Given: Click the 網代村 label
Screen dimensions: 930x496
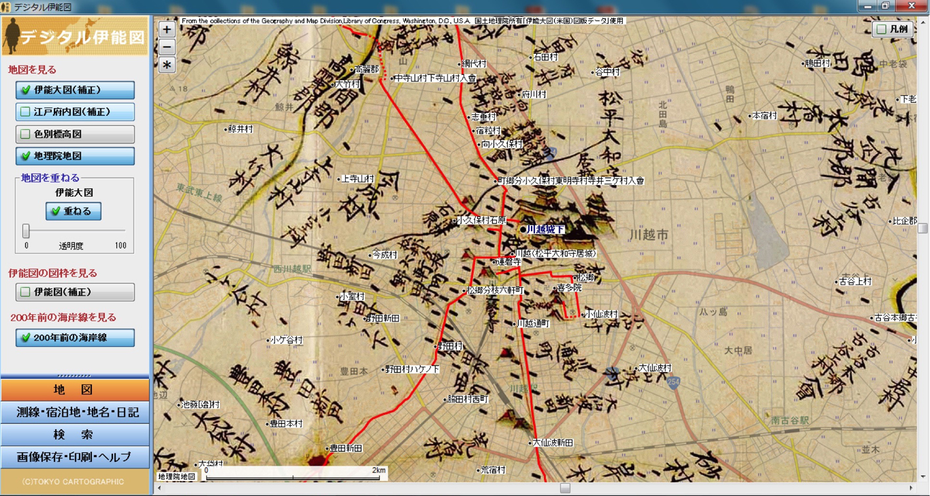Looking at the screenshot, I should (474, 64).
